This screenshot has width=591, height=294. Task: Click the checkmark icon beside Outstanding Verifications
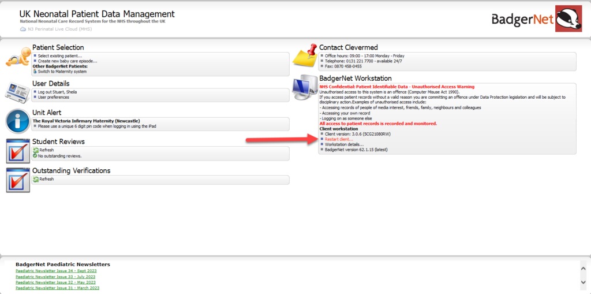[18, 180]
